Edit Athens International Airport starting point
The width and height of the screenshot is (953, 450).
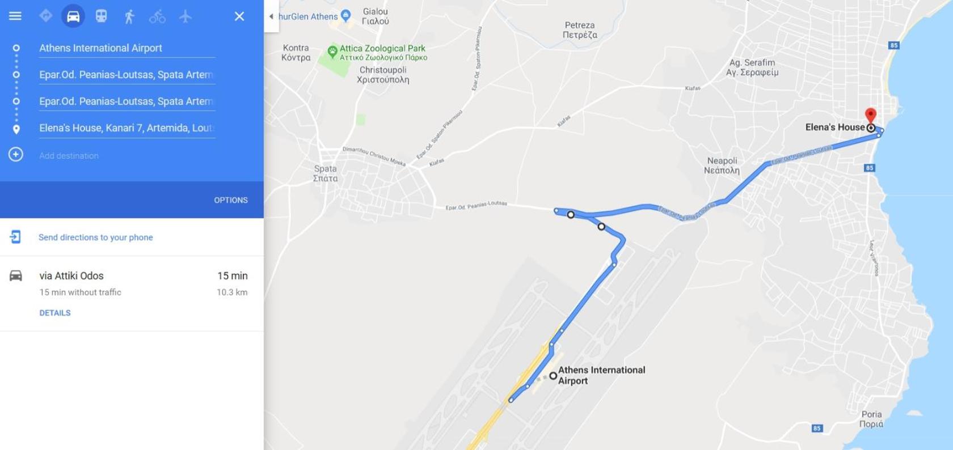click(x=127, y=48)
